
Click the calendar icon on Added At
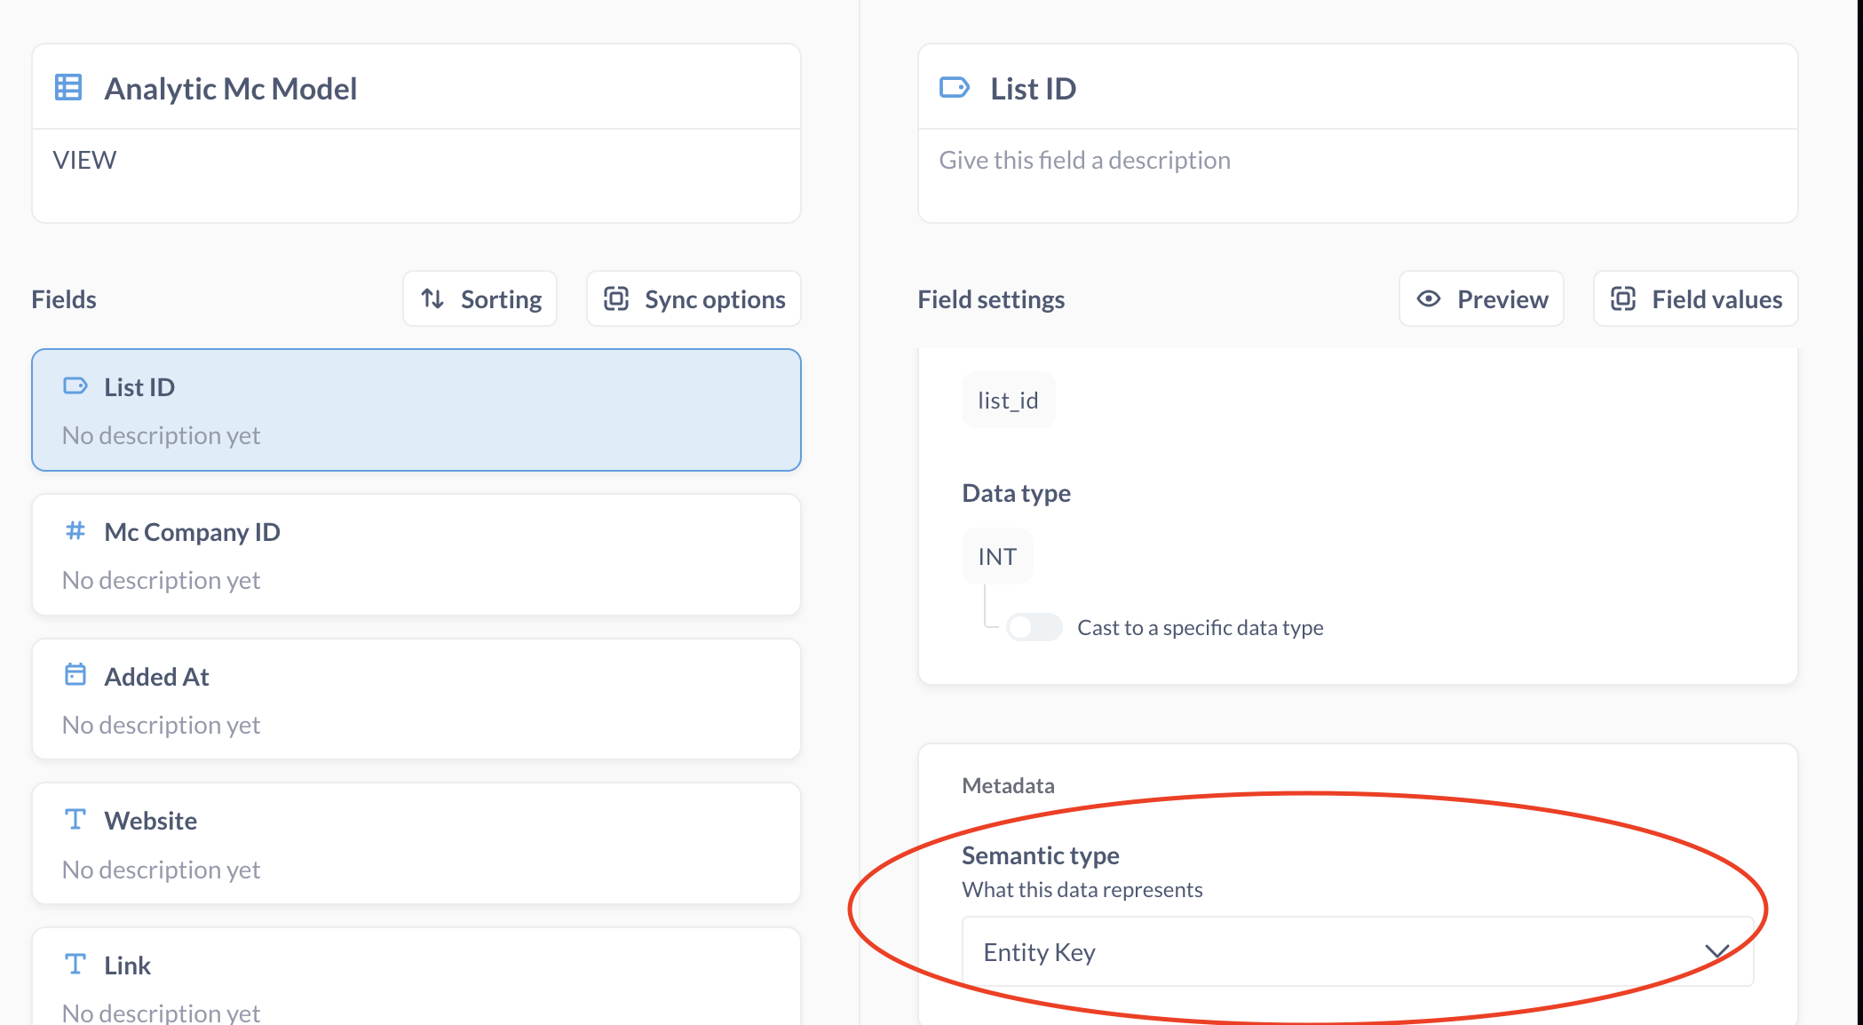tap(75, 675)
